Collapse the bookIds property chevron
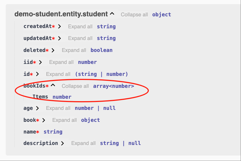 tap(53, 86)
